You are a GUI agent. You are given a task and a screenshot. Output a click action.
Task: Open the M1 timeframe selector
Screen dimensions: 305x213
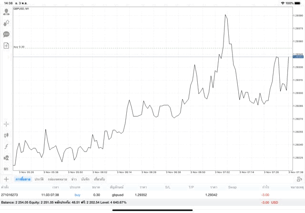[6, 169]
